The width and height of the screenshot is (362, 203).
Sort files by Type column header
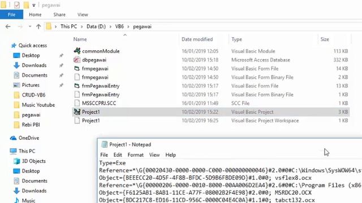236,39
